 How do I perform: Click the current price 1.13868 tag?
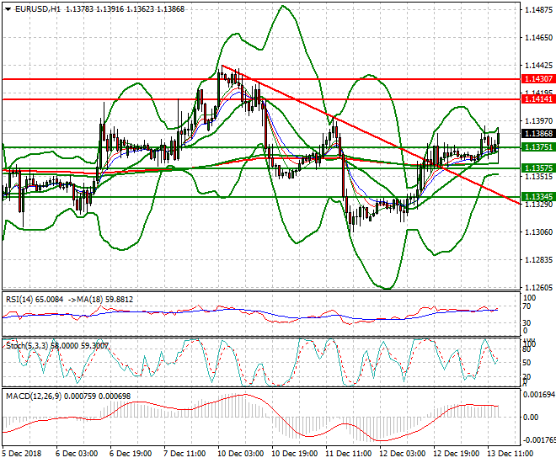(x=537, y=133)
